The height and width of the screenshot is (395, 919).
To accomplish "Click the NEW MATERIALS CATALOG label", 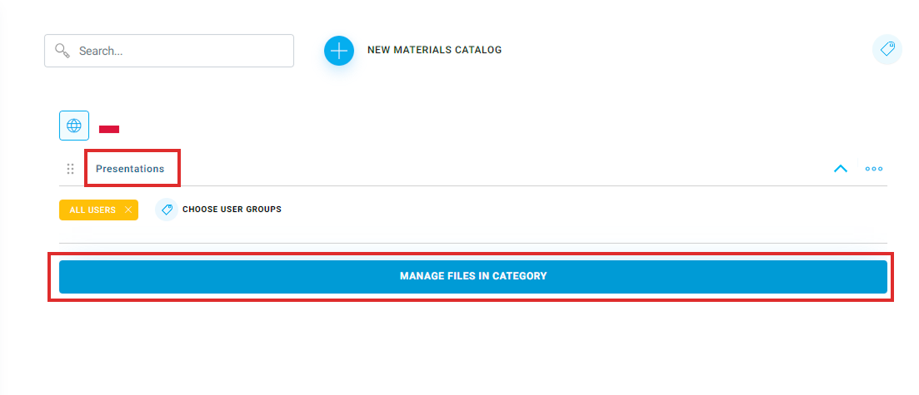I will (434, 50).
